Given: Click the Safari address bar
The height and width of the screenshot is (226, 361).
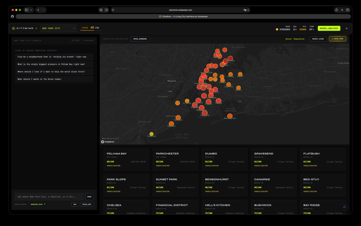Looking at the screenshot, I should (x=180, y=10).
